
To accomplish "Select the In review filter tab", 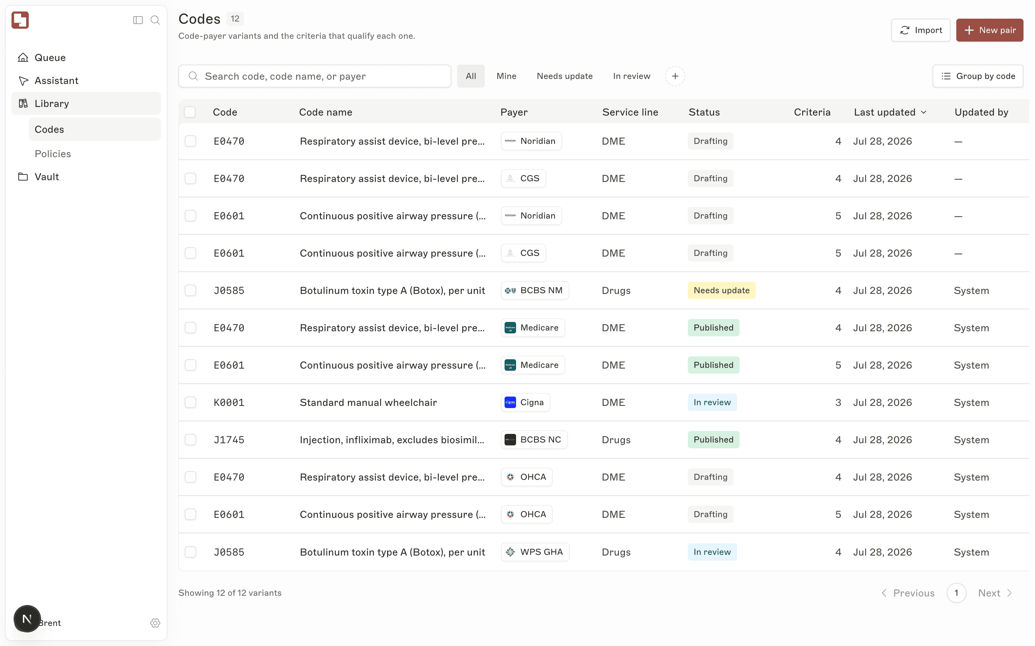I will (x=631, y=76).
